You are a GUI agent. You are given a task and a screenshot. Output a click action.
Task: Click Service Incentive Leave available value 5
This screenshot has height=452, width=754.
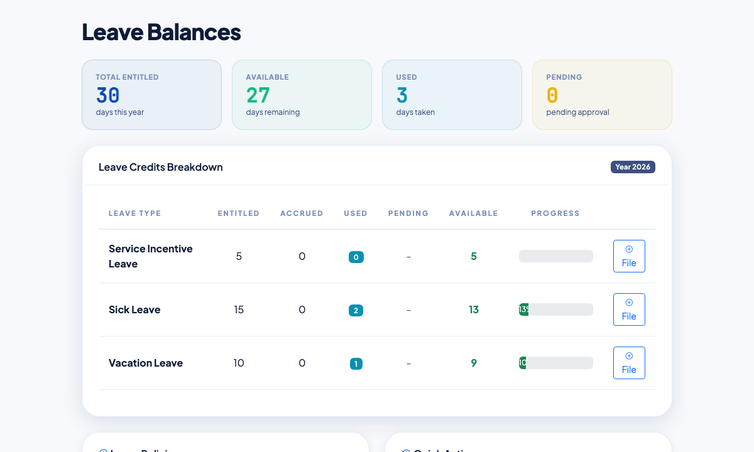pyautogui.click(x=474, y=256)
